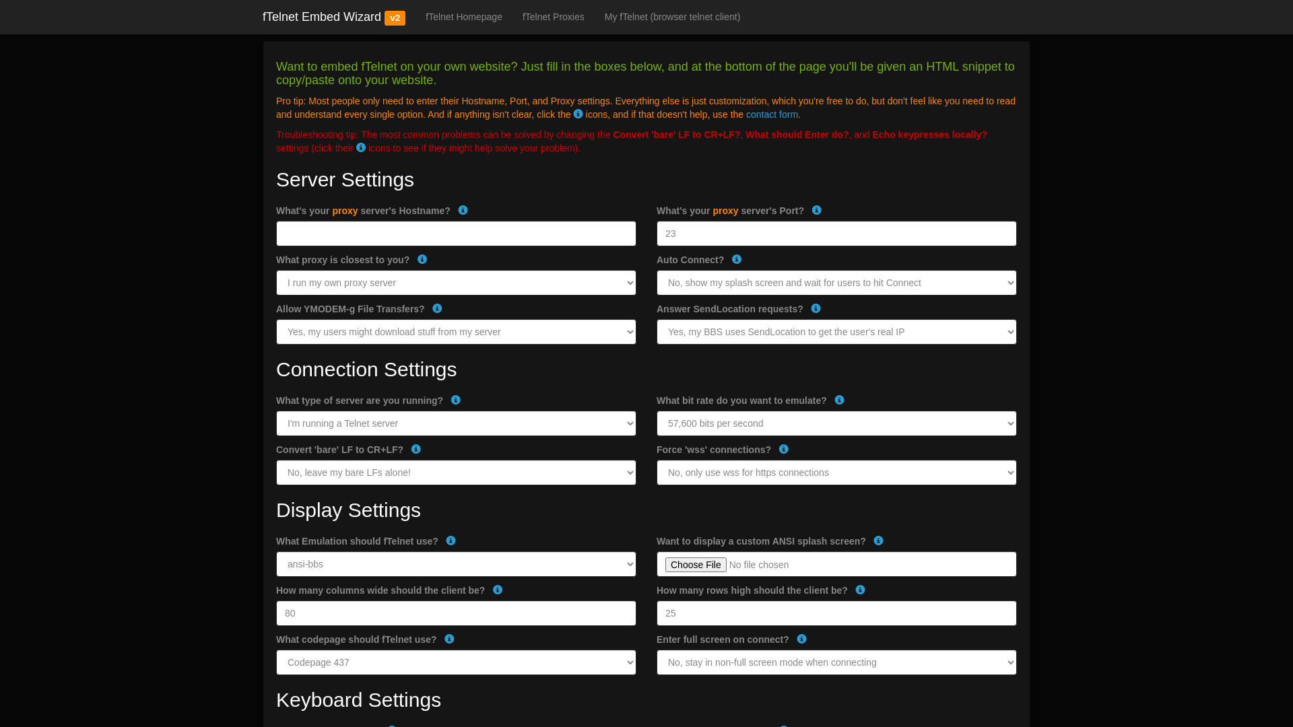1293x727 pixels.
Task: Open fTelnet Homepage nav item
Action: tap(464, 17)
